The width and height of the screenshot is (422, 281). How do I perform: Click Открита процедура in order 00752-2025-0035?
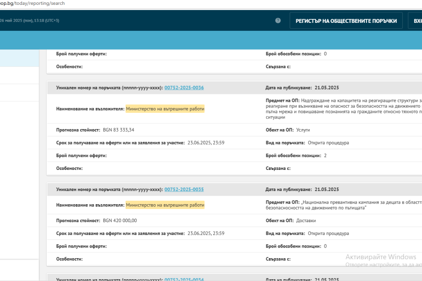(328, 234)
